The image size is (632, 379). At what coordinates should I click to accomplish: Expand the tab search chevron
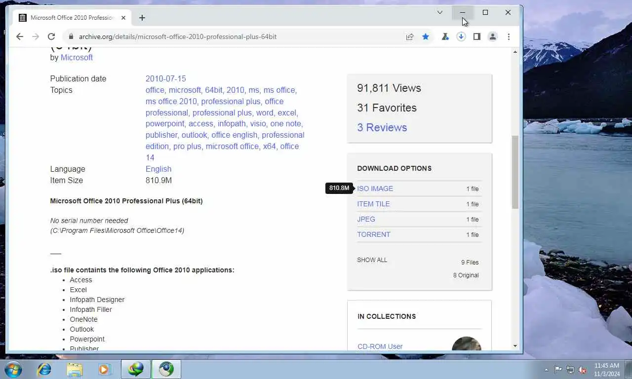(x=440, y=12)
